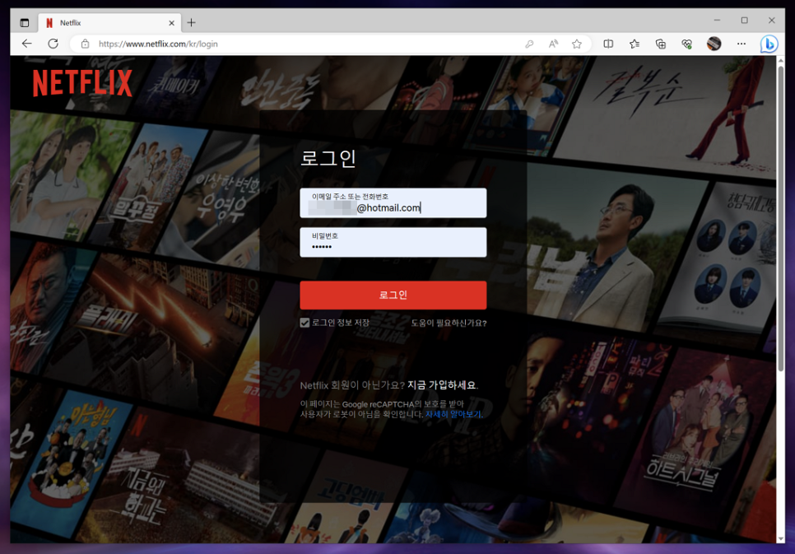
Task: Click the 지금 가입하세요 sign-up link
Action: [442, 385]
